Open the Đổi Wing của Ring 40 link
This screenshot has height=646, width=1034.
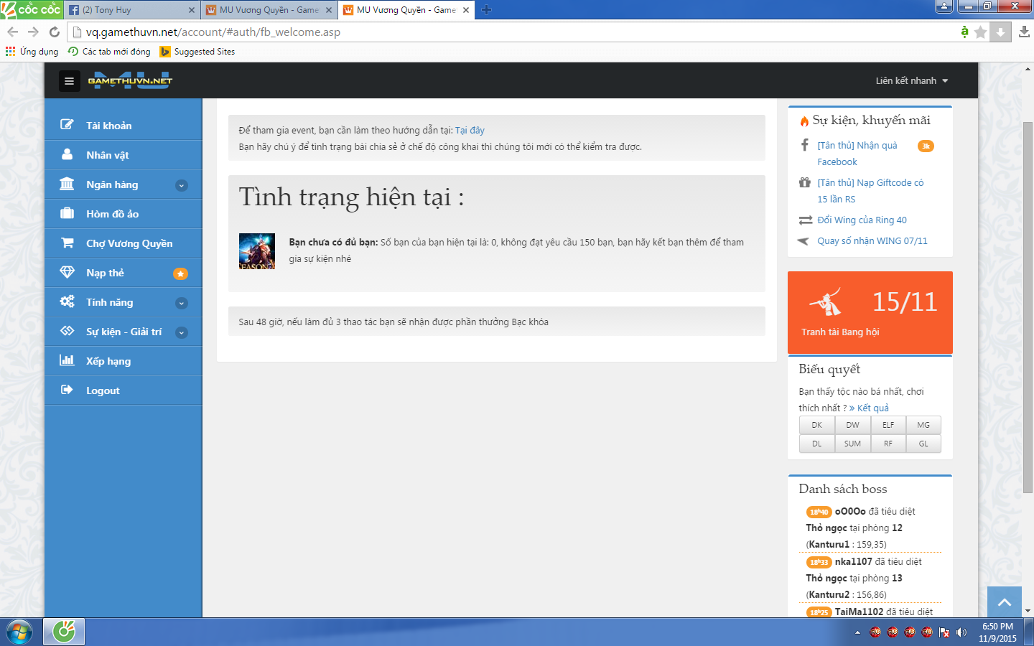point(862,220)
